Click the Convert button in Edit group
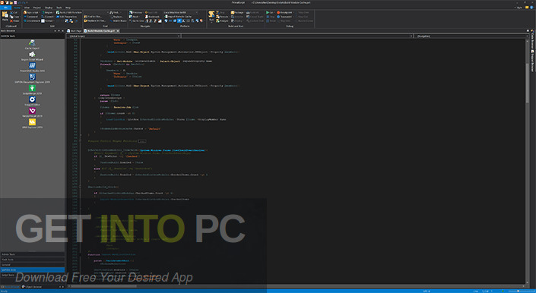This screenshot has width=536, height=293. point(47,17)
